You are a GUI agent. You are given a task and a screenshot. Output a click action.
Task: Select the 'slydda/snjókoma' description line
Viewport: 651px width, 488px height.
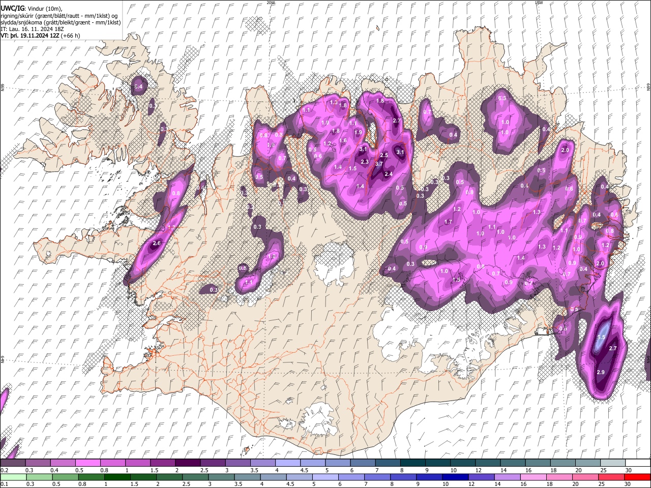click(x=61, y=22)
